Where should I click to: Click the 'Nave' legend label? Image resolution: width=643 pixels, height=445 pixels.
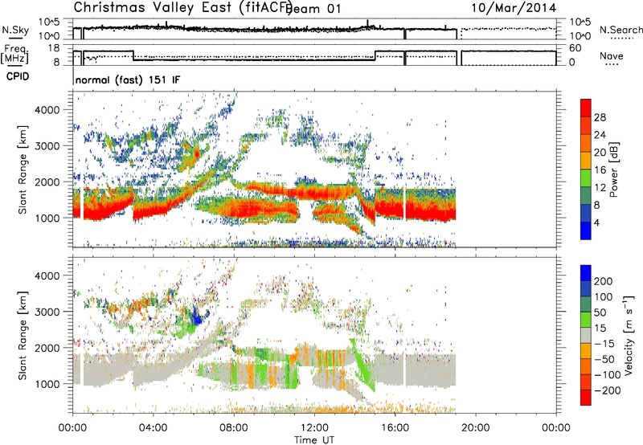pyautogui.click(x=611, y=56)
